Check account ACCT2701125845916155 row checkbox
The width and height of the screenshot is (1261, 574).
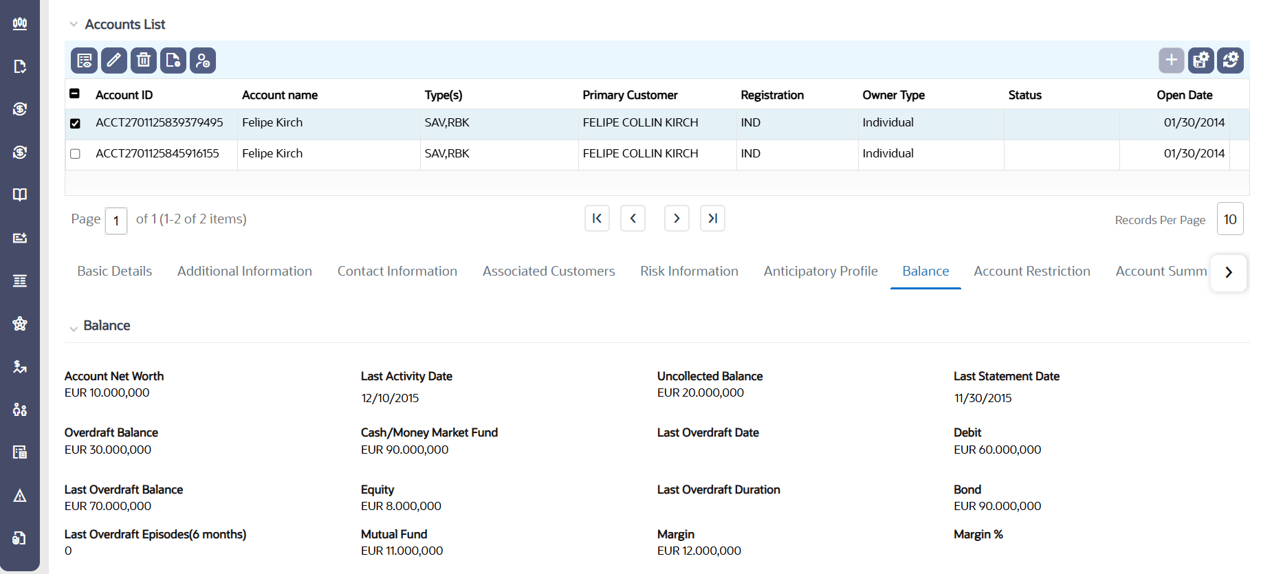click(x=75, y=154)
